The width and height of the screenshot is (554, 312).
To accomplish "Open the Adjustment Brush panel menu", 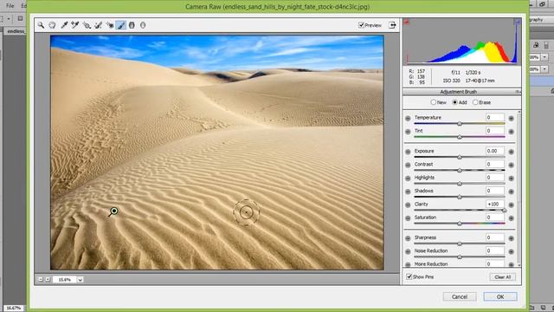I will click(x=517, y=92).
